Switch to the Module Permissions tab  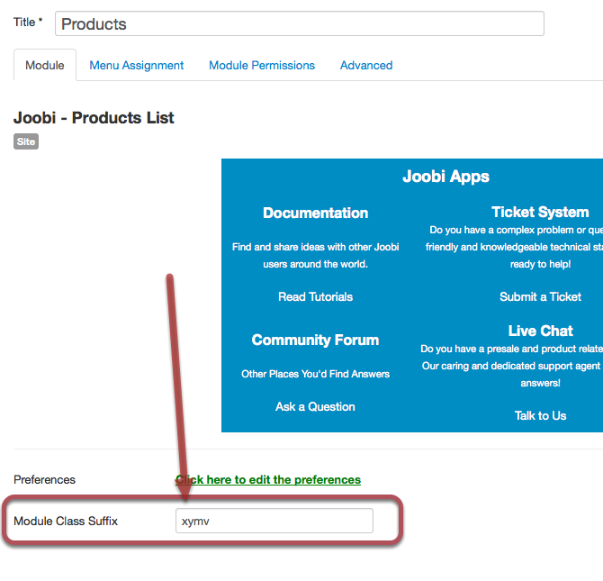point(262,65)
